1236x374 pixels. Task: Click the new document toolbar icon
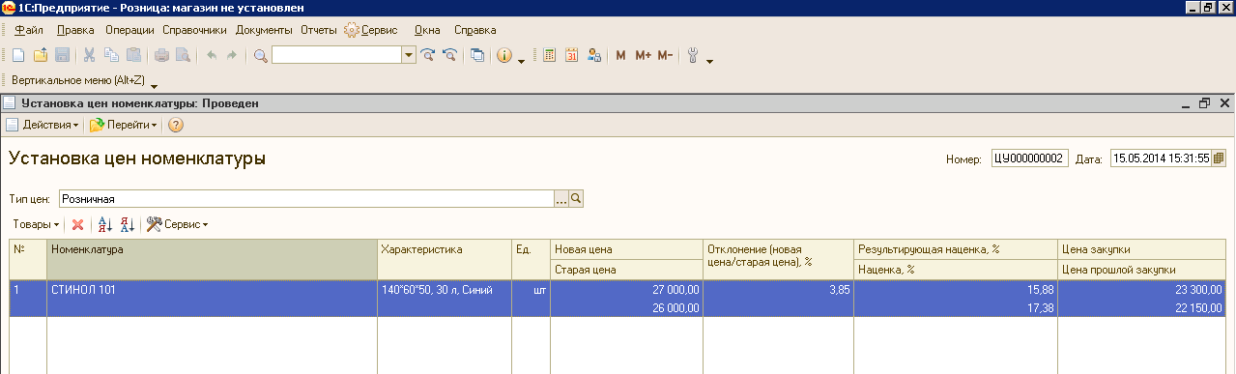pyautogui.click(x=19, y=55)
